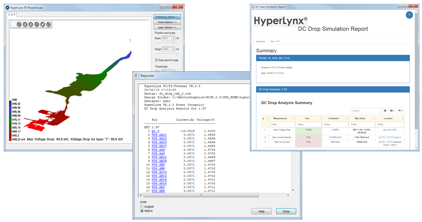Click the Search field in DC Drop report
422x222 pixels.
point(366,111)
